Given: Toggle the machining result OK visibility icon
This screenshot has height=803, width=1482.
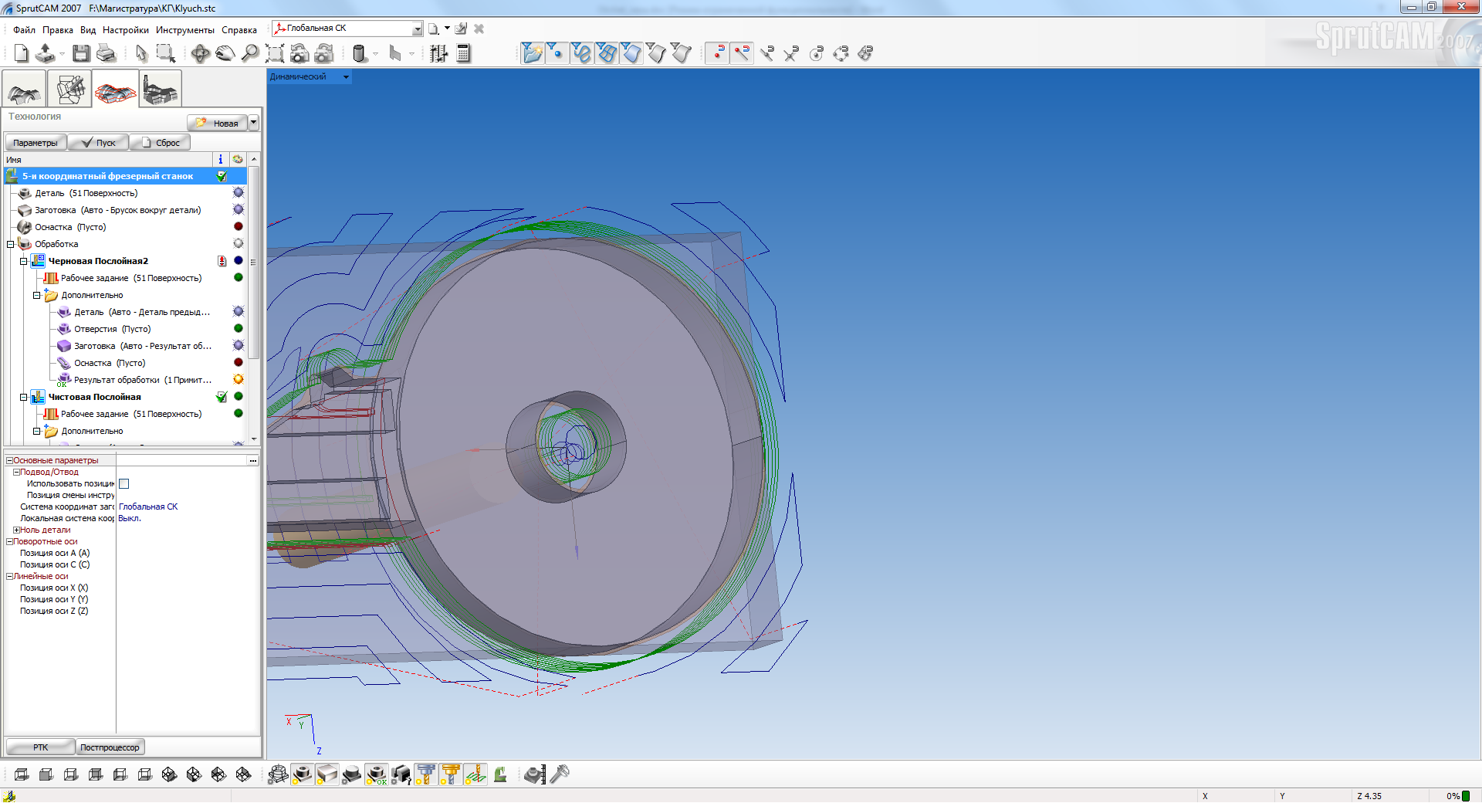Looking at the screenshot, I should click(x=377, y=774).
